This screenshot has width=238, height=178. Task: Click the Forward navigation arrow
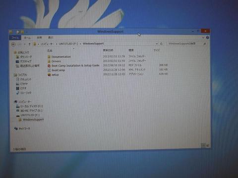tap(19, 44)
